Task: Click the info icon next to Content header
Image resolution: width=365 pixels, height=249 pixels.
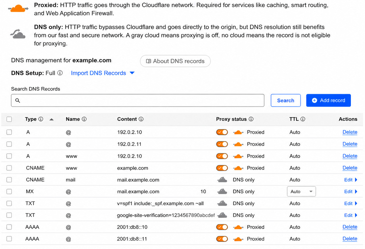Action: click(x=141, y=119)
